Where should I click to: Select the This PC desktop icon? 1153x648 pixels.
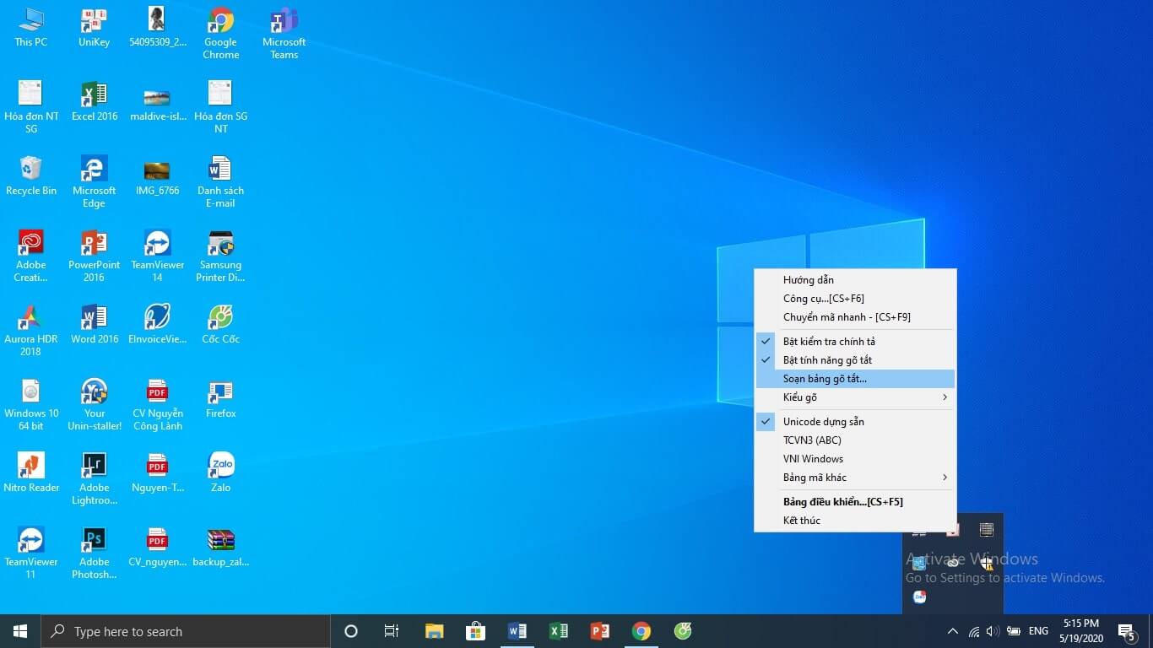pyautogui.click(x=31, y=28)
